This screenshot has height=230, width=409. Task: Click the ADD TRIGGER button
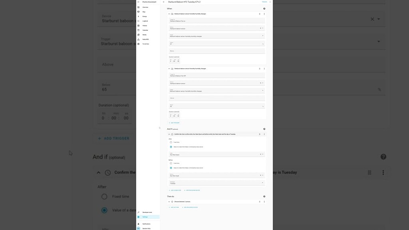click(173, 123)
